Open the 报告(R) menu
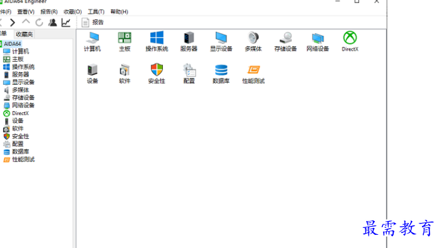 (x=49, y=12)
